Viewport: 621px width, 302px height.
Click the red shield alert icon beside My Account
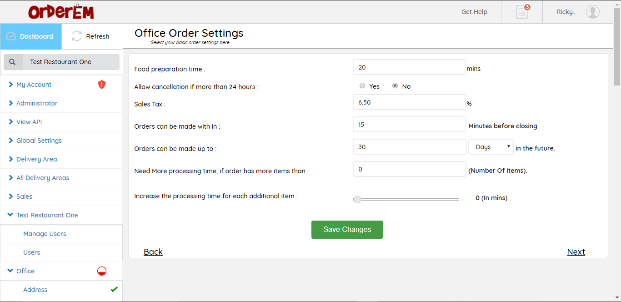(x=102, y=85)
